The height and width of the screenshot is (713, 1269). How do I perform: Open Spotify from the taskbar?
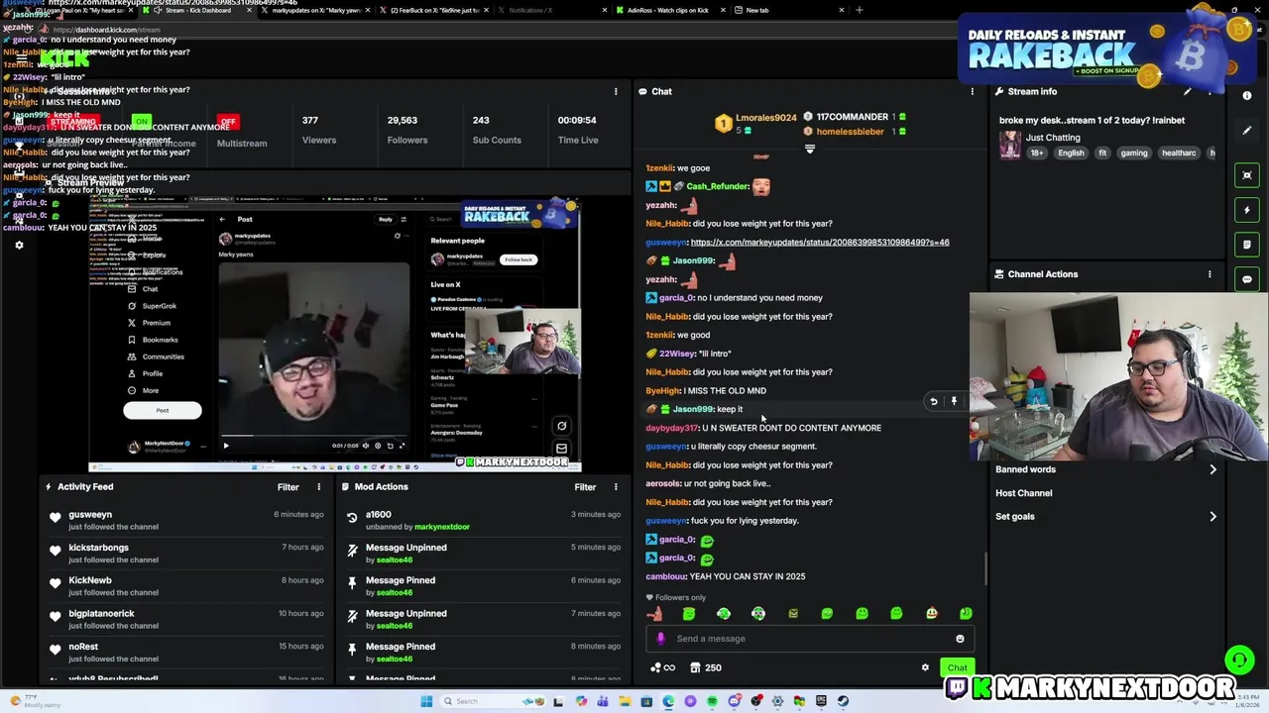point(712,701)
